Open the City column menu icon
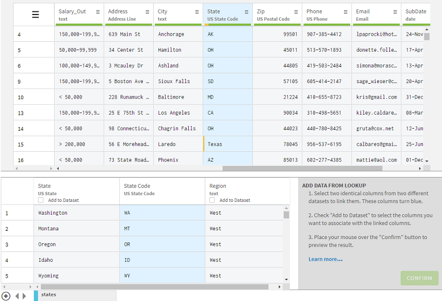The image size is (442, 301). [197, 12]
